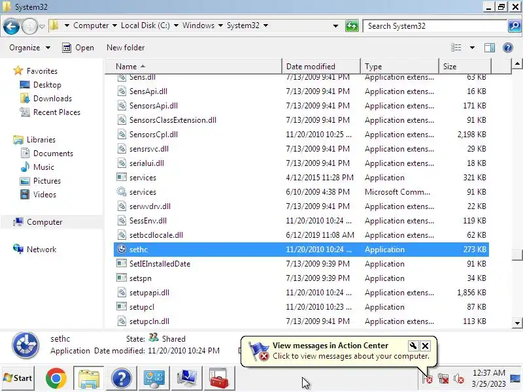Viewport: 523px width, 392px height.
Task: Click the Local Disk (C:) breadcrumb
Action: tap(145, 25)
